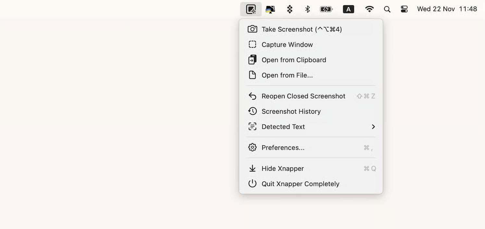Click the camera icon beside Take Screenshot
Viewport: 485px width, 229px height.
(x=252, y=29)
